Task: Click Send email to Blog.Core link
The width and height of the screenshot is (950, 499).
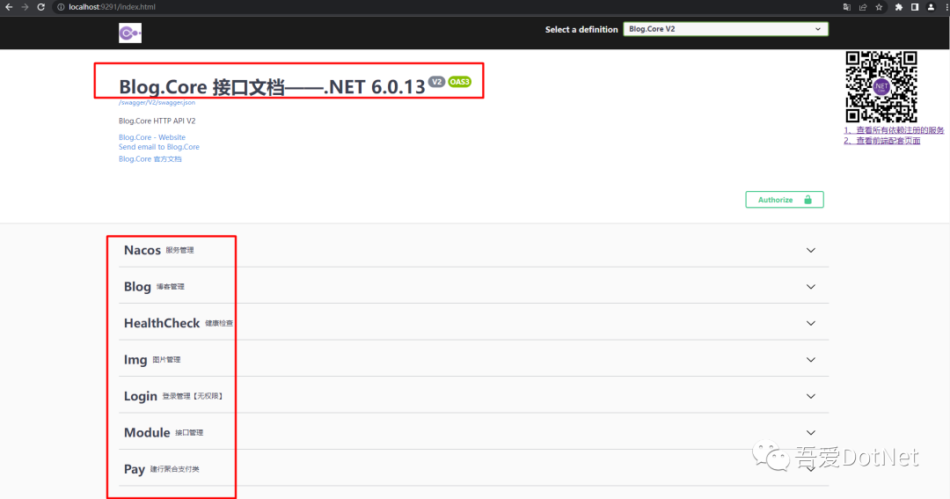Action: (x=158, y=147)
